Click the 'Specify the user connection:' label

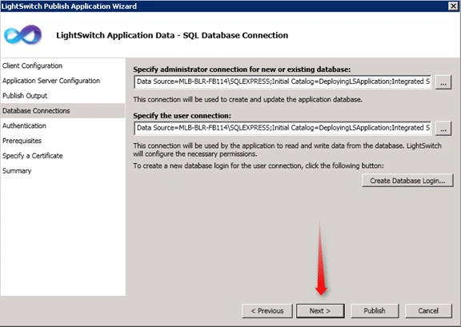click(x=182, y=115)
